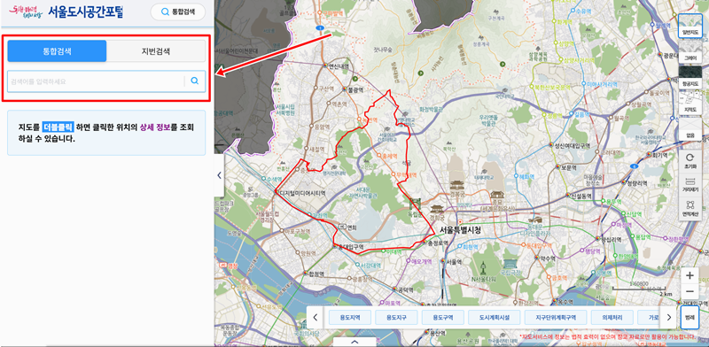
Task: Select the 통합검색 tab in the search panel
Action: (x=57, y=51)
